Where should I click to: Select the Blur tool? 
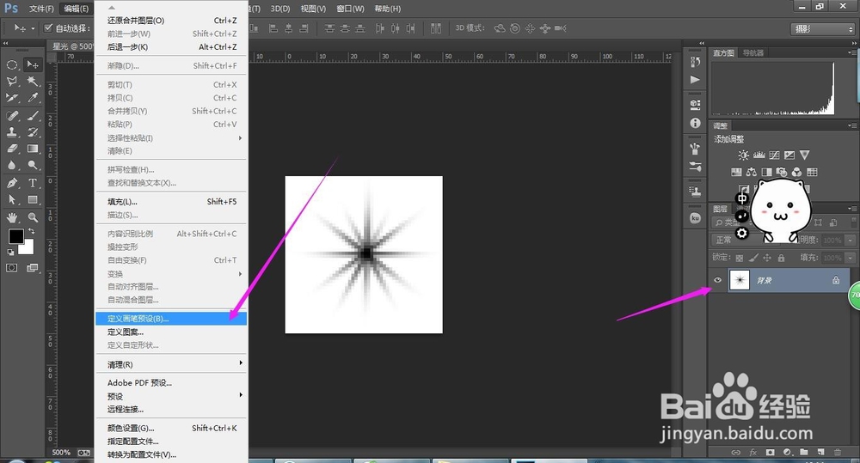point(12,165)
